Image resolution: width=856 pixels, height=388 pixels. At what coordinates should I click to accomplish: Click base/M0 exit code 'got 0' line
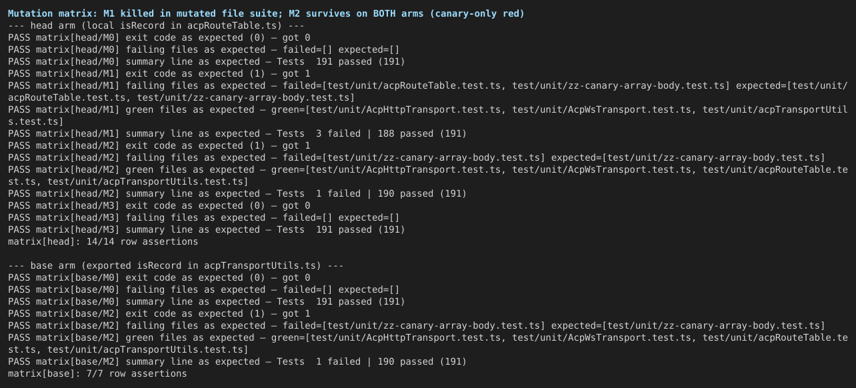click(159, 278)
